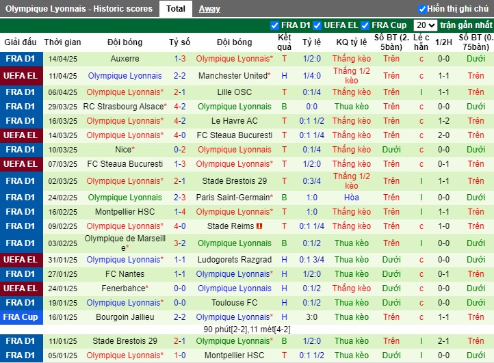Click Ludogorets Razgrad team name
The height and width of the screenshot is (363, 494).
tap(235, 259)
